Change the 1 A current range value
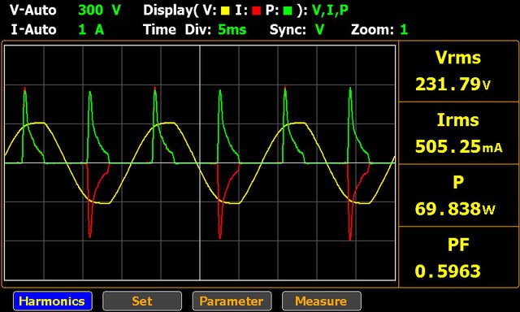This screenshot has width=520, height=312. point(91,30)
